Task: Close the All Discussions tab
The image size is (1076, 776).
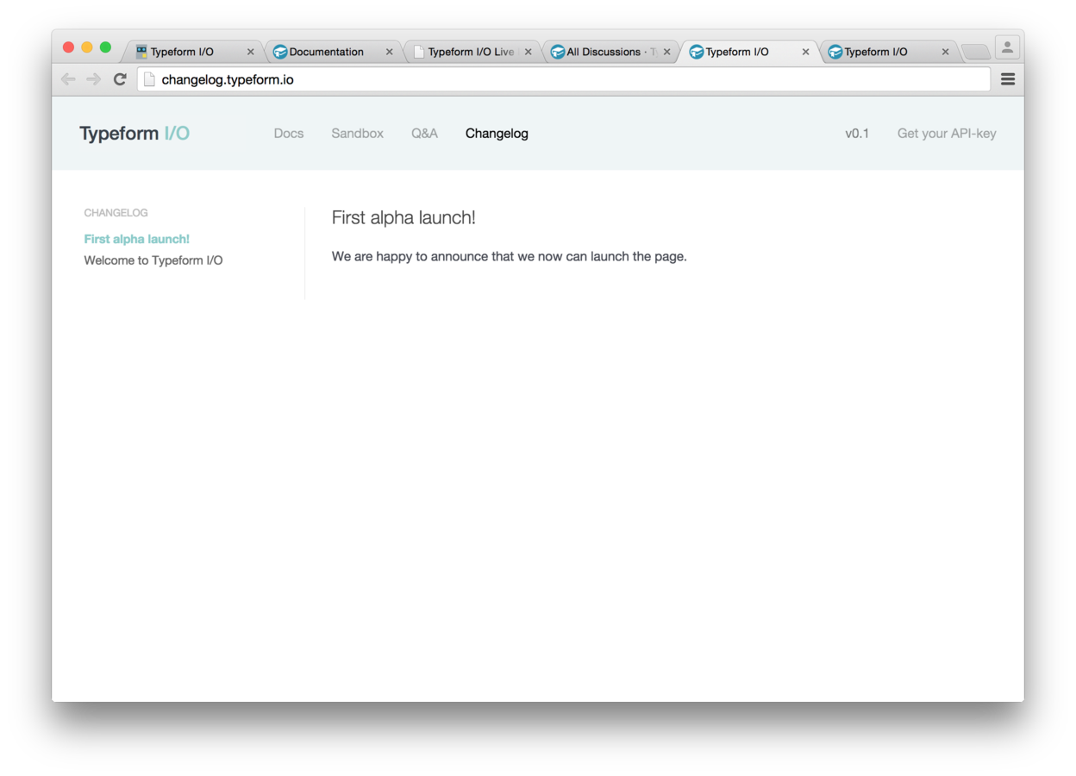Action: tap(666, 52)
